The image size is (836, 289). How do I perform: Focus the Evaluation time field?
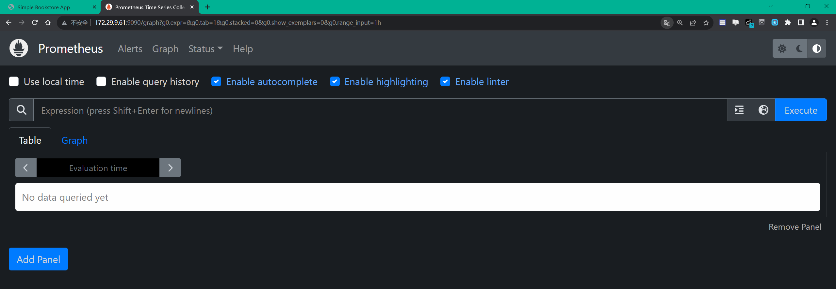coord(98,168)
